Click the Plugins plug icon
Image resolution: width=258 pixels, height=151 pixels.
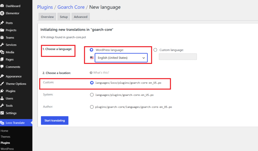(2, 91)
